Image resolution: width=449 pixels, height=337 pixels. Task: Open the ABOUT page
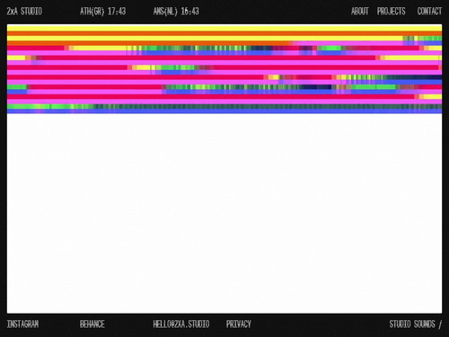point(360,12)
